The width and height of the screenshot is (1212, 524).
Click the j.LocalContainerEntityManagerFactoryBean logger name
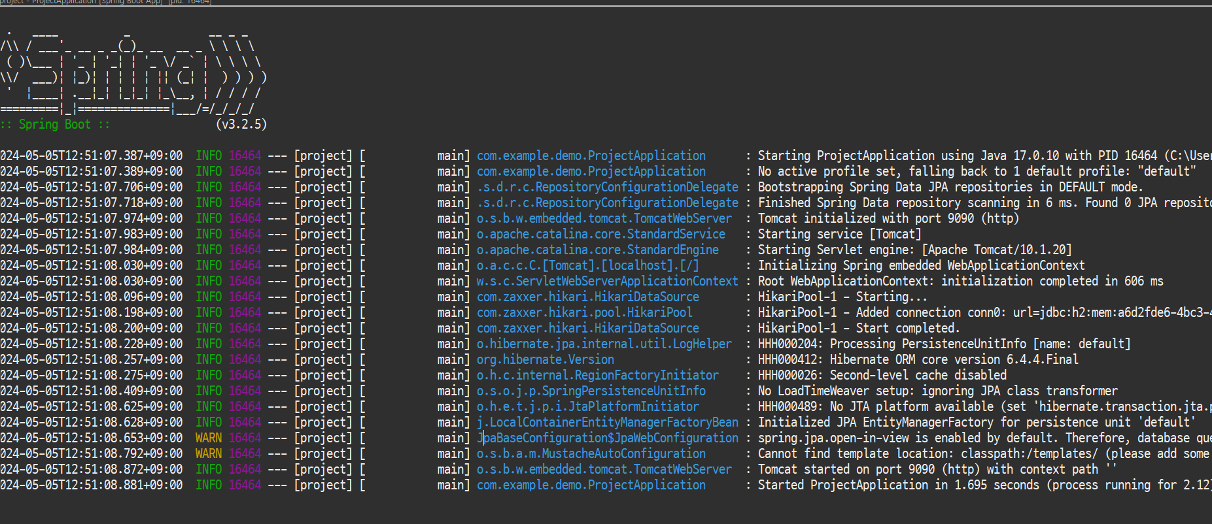(x=607, y=422)
